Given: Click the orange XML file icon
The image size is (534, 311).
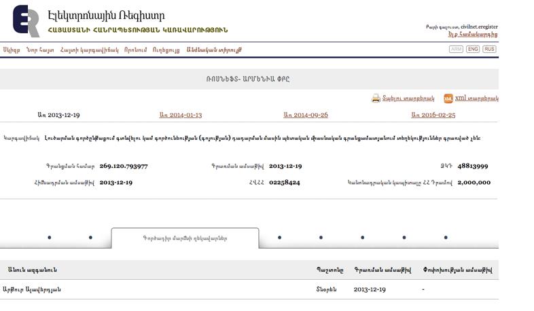Looking at the screenshot, I should click(448, 98).
